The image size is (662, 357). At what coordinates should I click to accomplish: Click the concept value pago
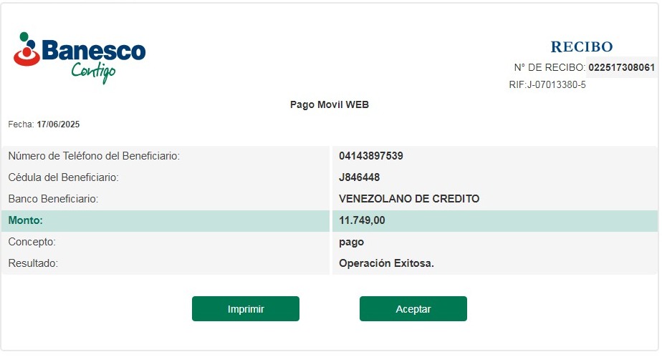click(x=351, y=242)
